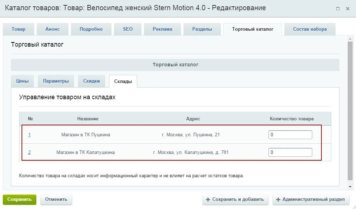356x209 pixels.
Task: Click the Отменить button
Action: pyautogui.click(x=56, y=199)
